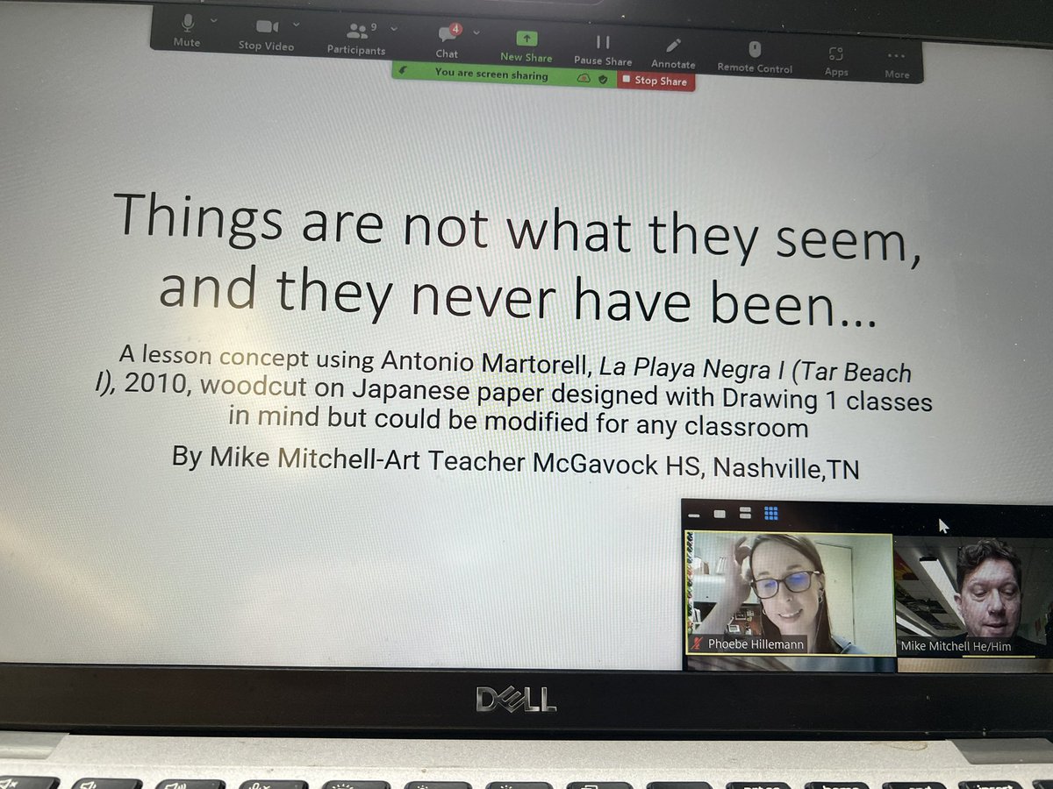Expand video options arrow beside Stop Video
1053x789 pixels.
[296, 24]
